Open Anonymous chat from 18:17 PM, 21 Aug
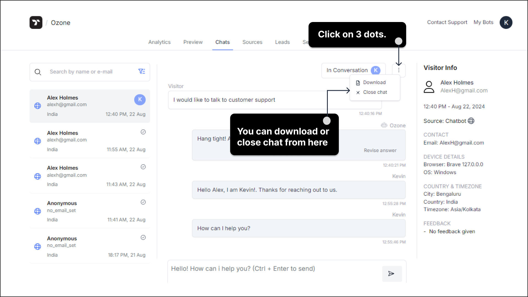 90,246
